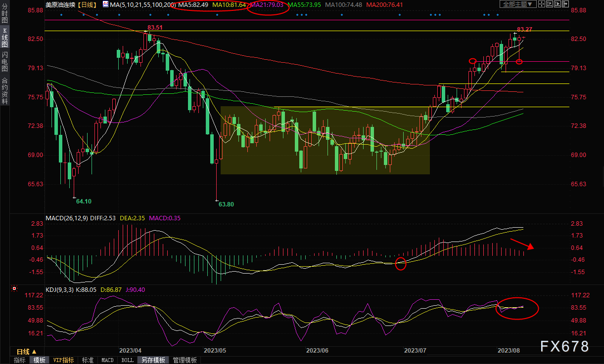Viewport: 604px width, 364px height.
Task: Toggle the BOLL indicator template
Action: [x=127, y=361]
